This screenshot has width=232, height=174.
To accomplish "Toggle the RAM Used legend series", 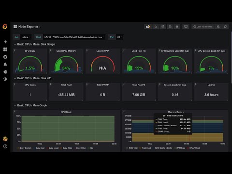I will click(x=145, y=148).
